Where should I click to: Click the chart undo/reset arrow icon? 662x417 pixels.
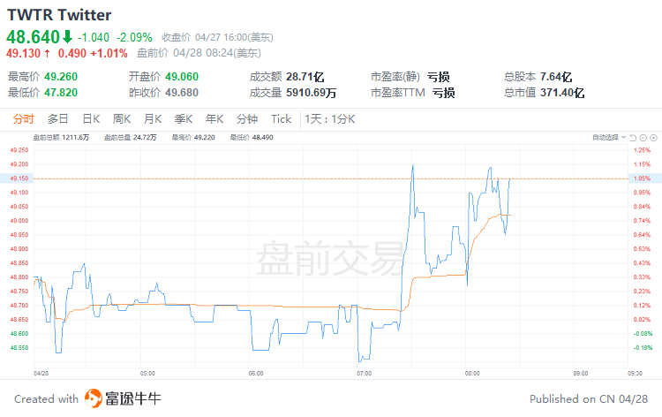pyautogui.click(x=633, y=138)
